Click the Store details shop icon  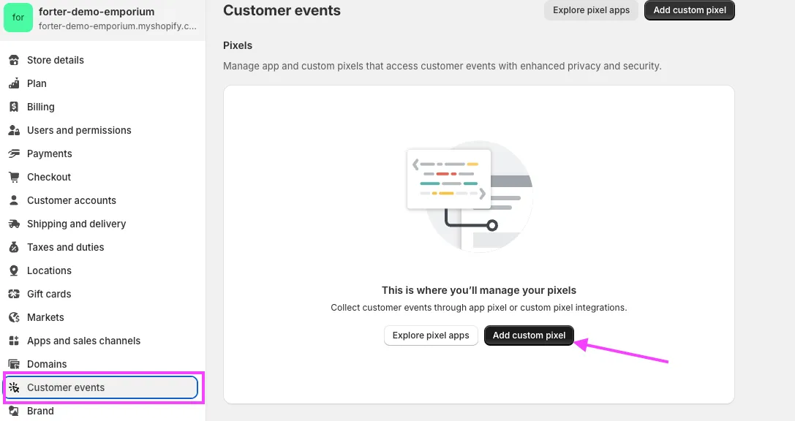coord(14,60)
